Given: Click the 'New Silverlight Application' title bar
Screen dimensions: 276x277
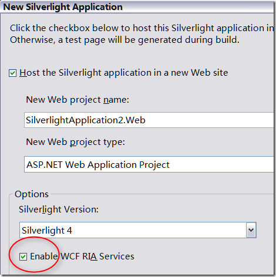Looking at the screenshot, I should point(137,7).
